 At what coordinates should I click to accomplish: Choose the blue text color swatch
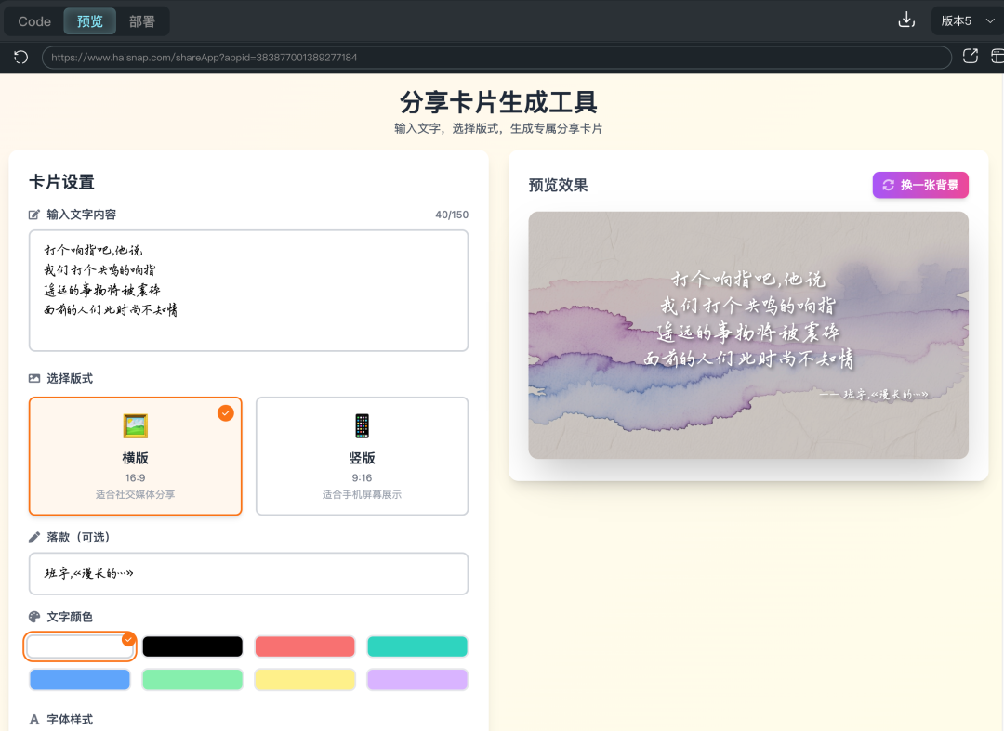tap(79, 679)
